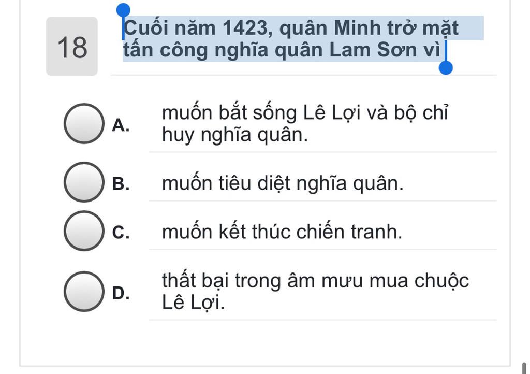Viewport: 530px width, 374px height.
Task: Select radio button for answer D
Action: 84,292
